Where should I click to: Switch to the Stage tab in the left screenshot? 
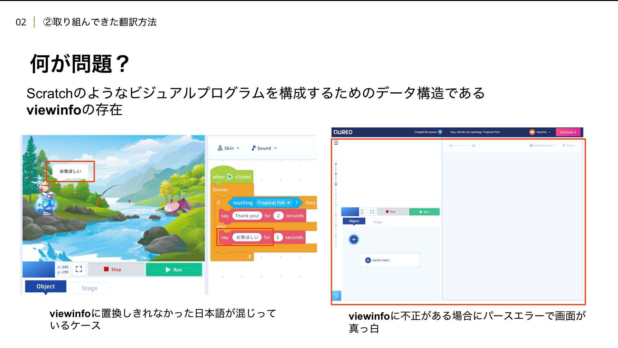89,288
